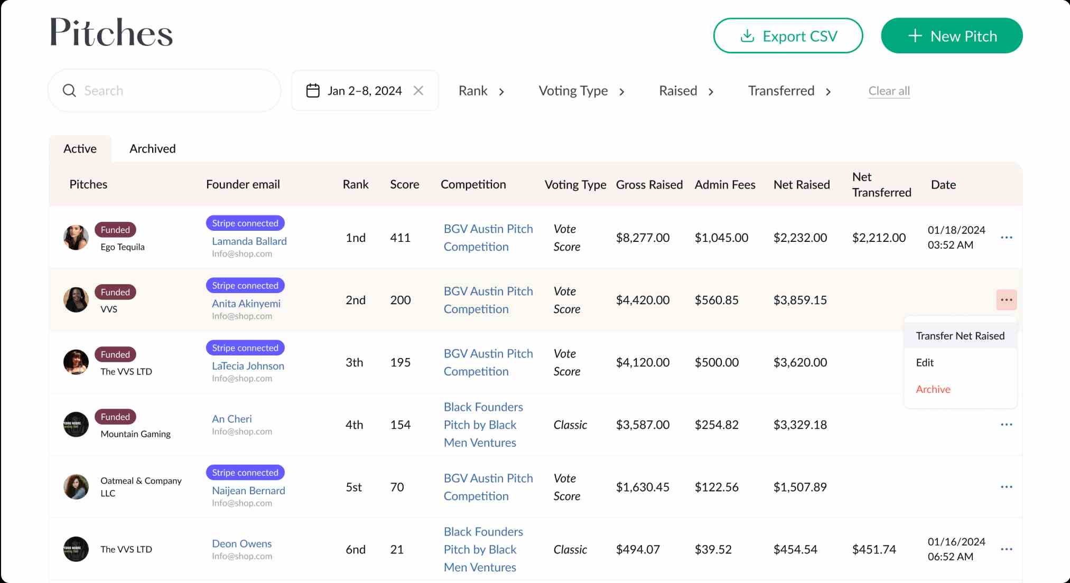Click the Export CSV button
Screen dimensions: 1070x583
788,36
